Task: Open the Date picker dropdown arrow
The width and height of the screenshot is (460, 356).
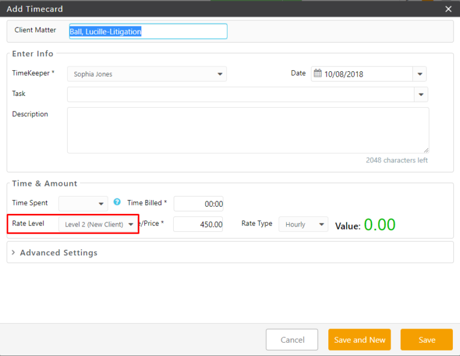Action: click(x=420, y=74)
